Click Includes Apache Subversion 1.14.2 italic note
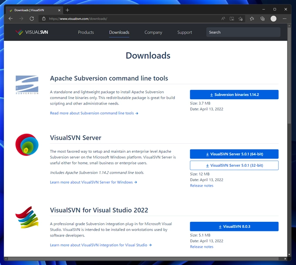Screen dimensions: 296x265 tap(97, 172)
